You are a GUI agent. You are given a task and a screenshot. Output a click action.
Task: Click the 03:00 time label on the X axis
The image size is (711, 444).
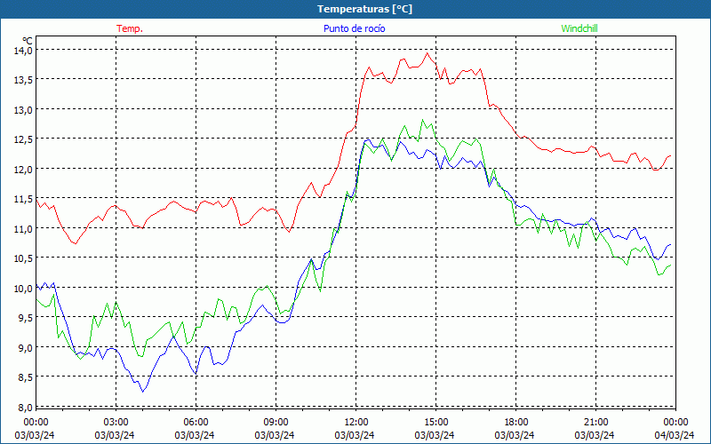point(116,423)
